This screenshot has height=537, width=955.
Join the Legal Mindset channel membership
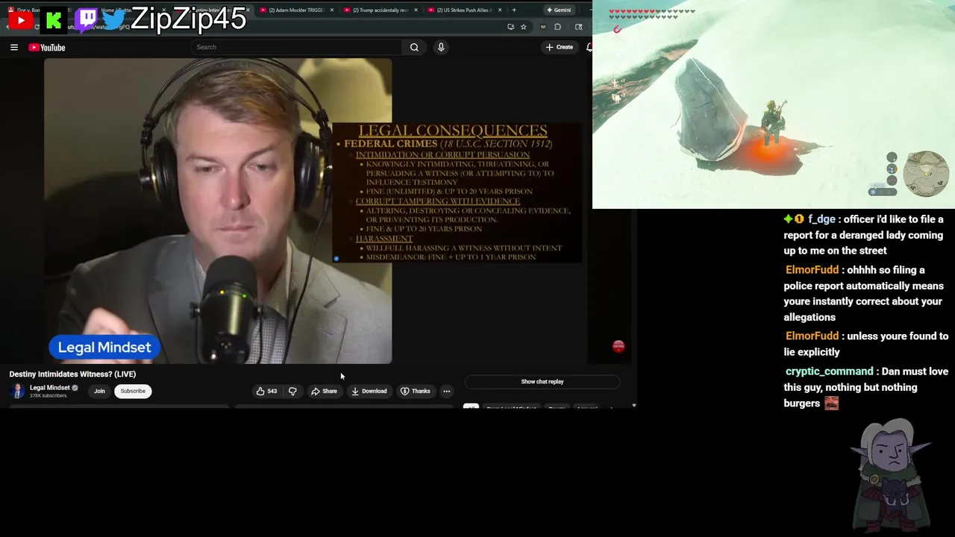99,391
